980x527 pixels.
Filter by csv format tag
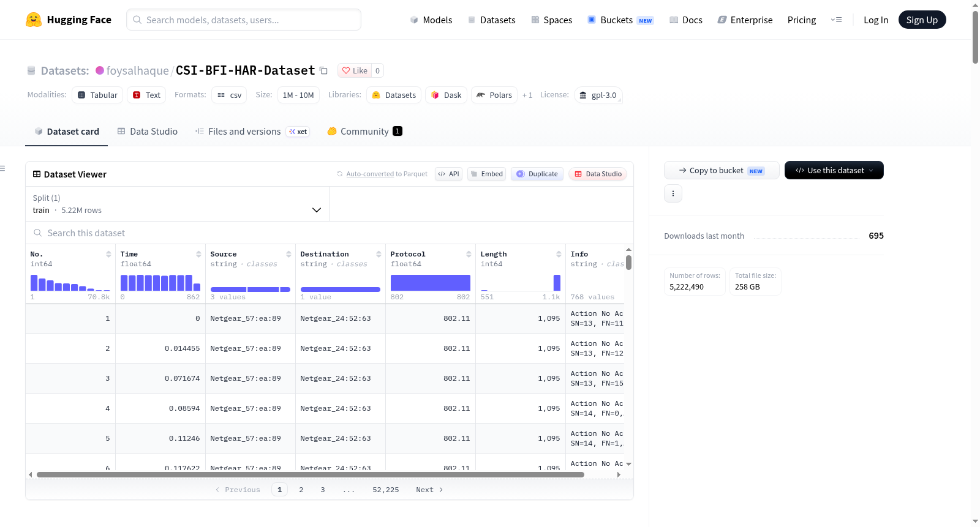click(x=229, y=95)
